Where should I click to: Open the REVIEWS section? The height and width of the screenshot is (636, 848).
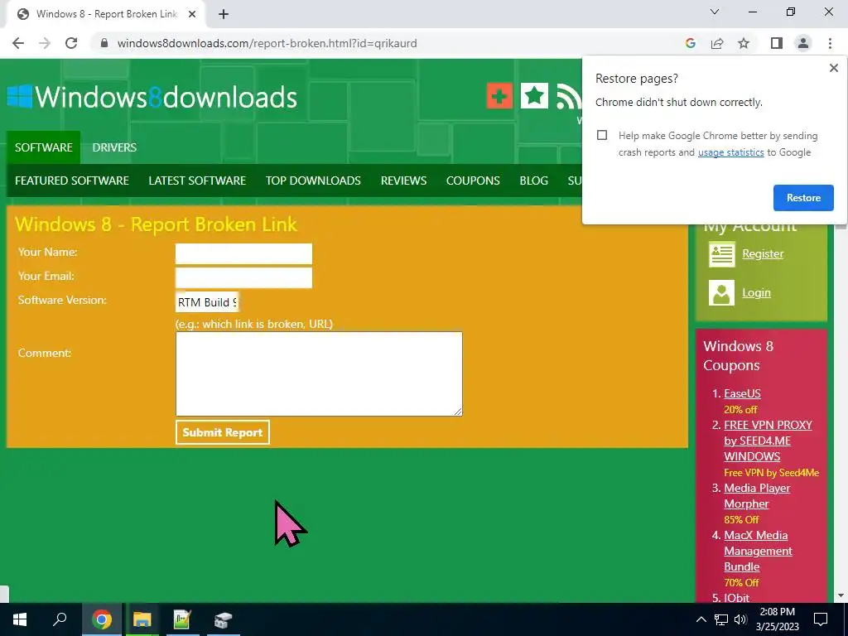click(403, 181)
